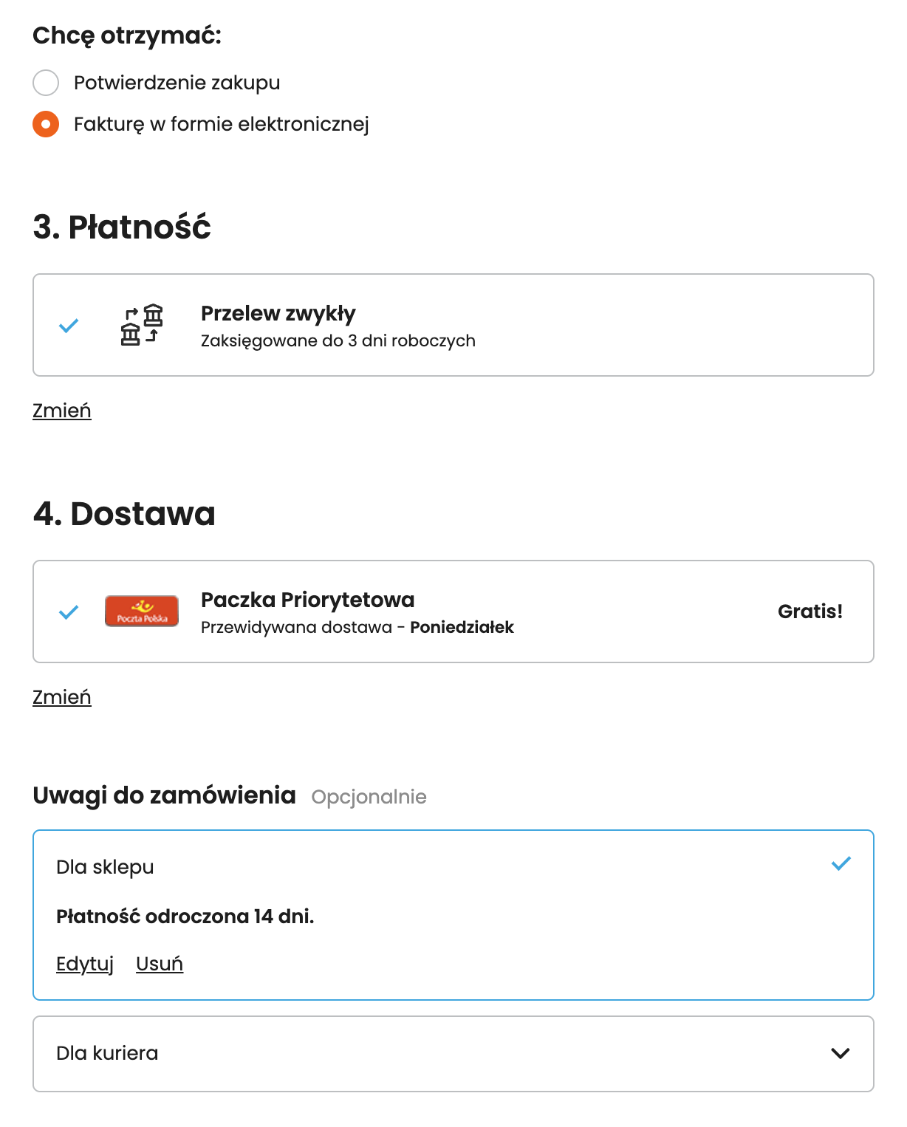Screen dimensions: 907x1127
Task: Select Fakturę w formie elektronicznej option
Action: pos(46,124)
